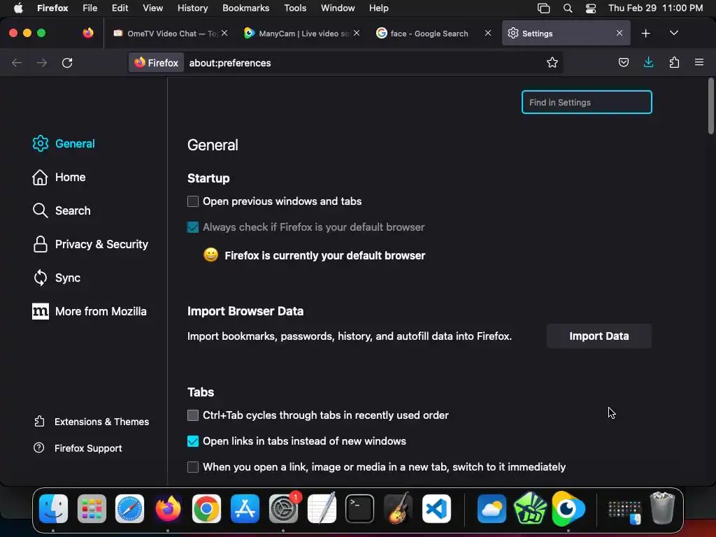This screenshot has width=716, height=537.
Task: Open Finder from the Dock
Action: [53, 508]
